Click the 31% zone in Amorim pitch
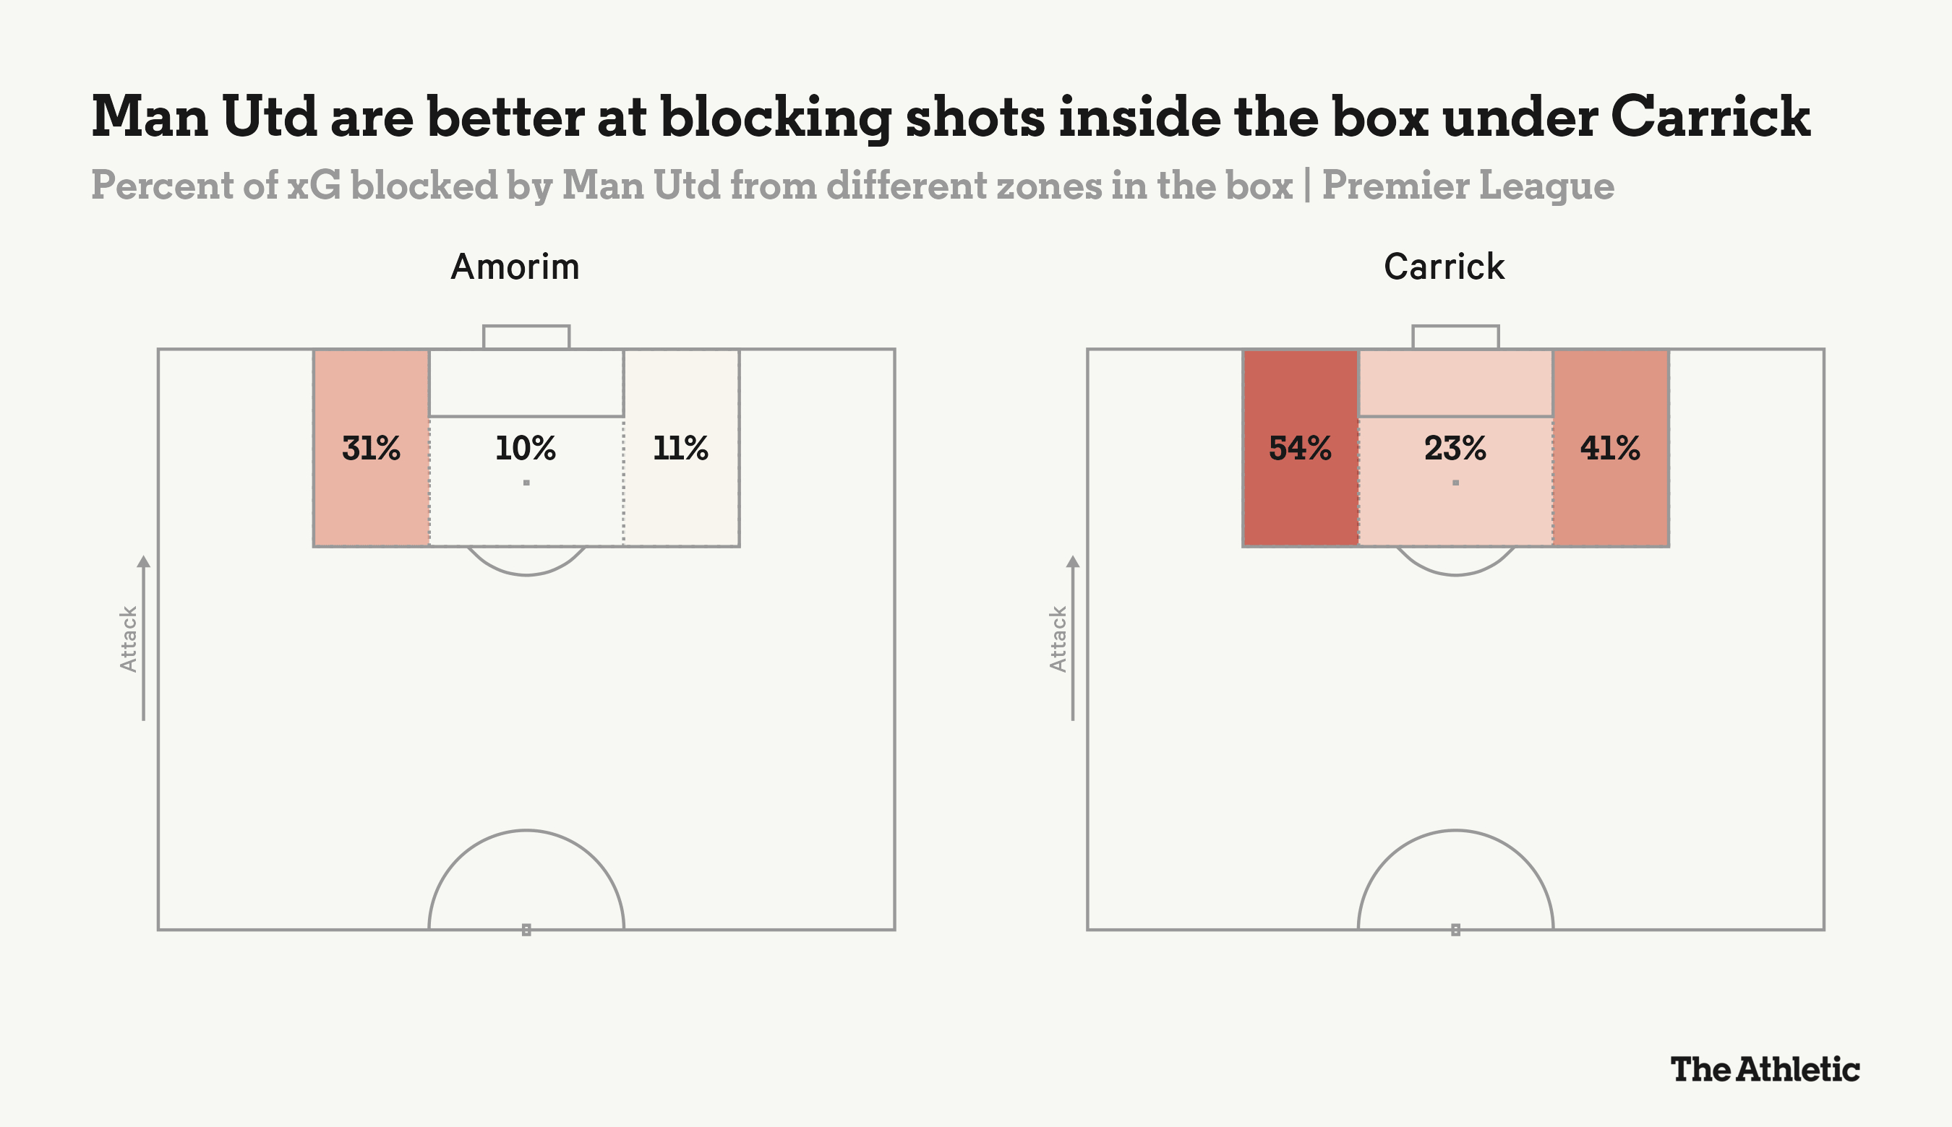Image resolution: width=1952 pixels, height=1127 pixels. (x=372, y=448)
